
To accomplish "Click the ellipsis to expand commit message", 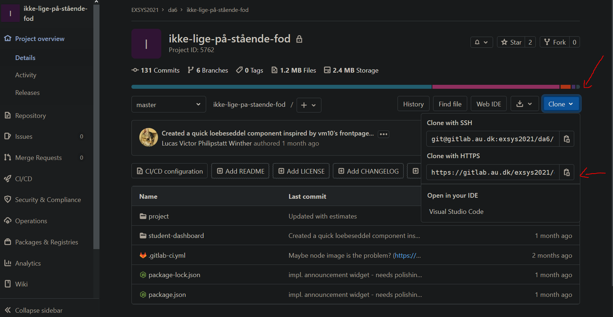I will 384,134.
